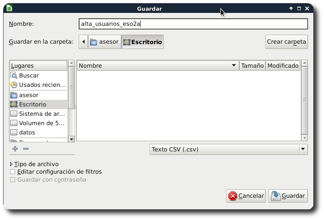Click the roll-up arrow window button

click(291, 8)
